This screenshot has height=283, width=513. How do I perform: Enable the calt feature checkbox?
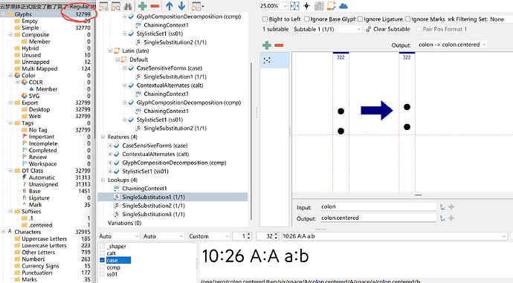click(103, 253)
